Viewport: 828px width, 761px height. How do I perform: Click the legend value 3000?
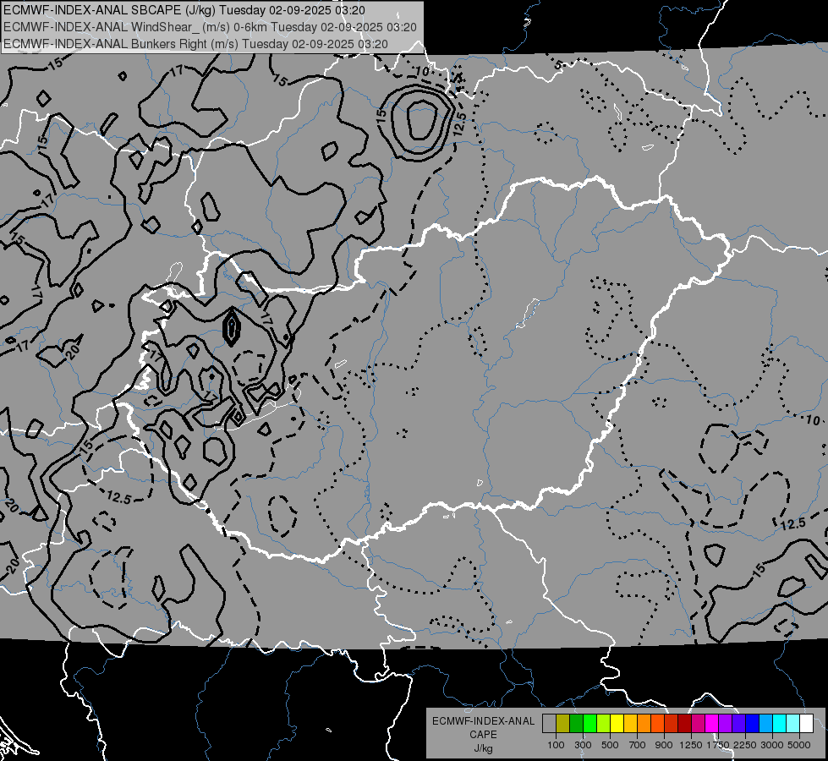click(772, 745)
